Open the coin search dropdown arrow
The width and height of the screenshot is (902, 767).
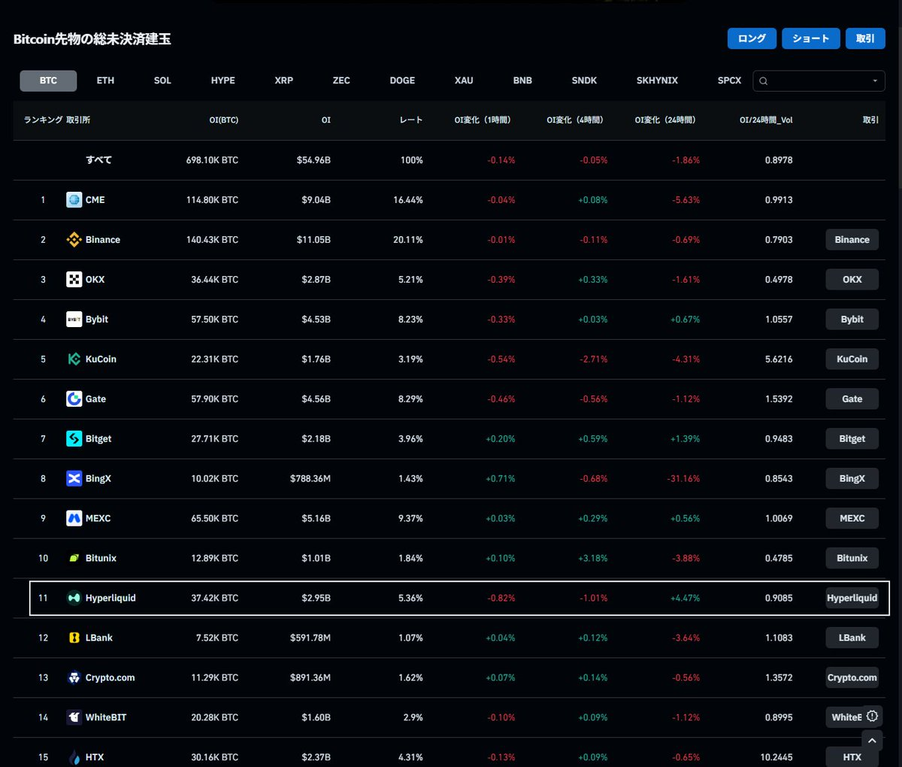[x=875, y=81]
